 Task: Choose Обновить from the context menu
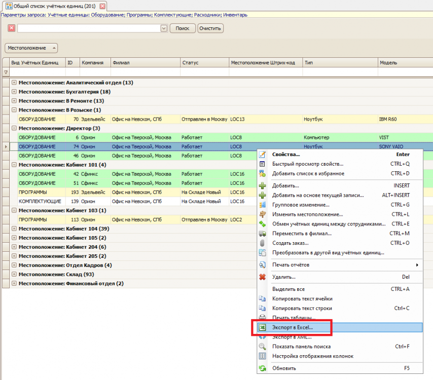click(x=340, y=368)
